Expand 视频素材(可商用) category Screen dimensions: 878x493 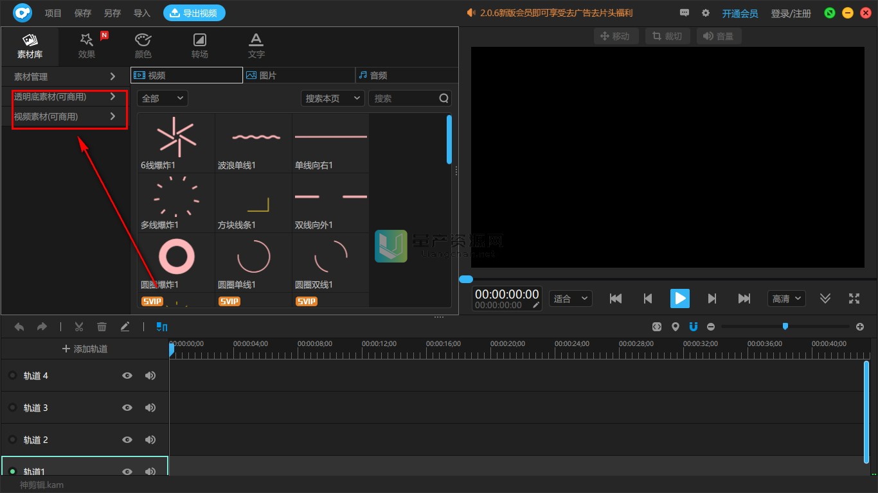pyautogui.click(x=65, y=117)
